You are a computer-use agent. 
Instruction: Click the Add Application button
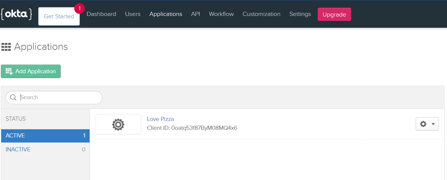[x=31, y=71]
